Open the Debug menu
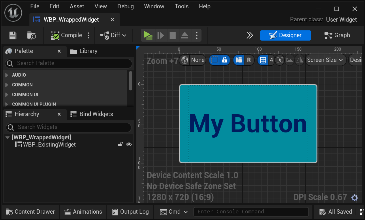The image size is (365, 220). click(x=125, y=6)
